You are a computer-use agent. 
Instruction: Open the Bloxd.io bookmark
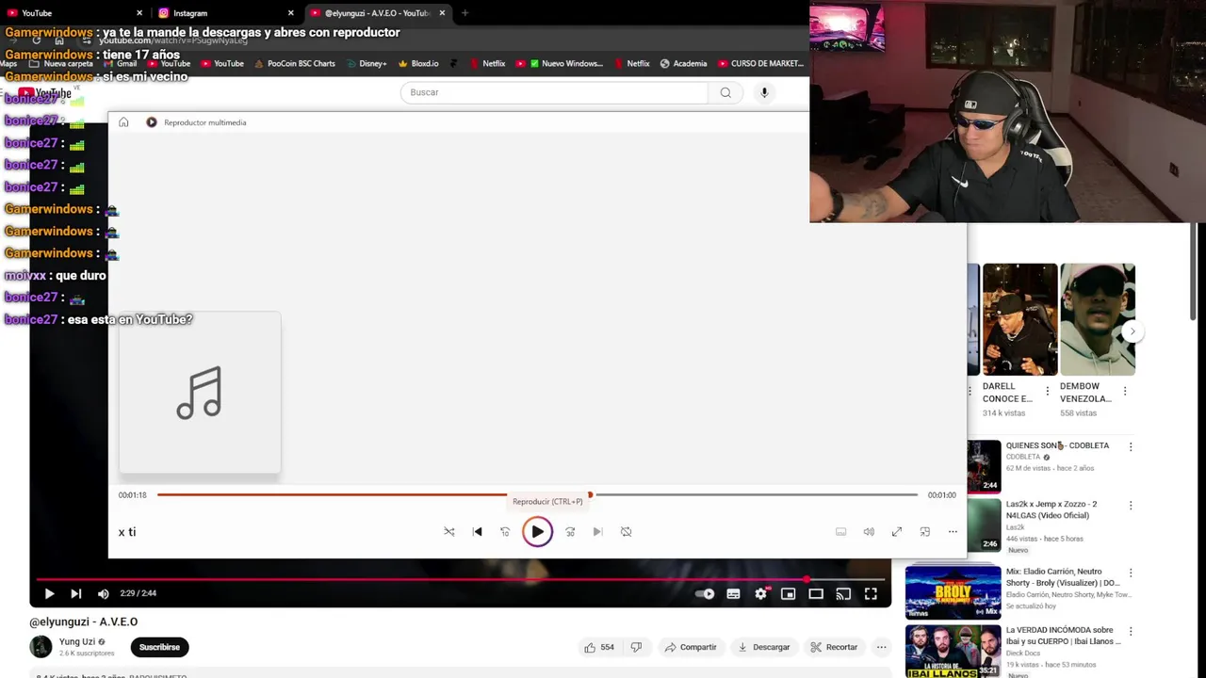(x=418, y=64)
